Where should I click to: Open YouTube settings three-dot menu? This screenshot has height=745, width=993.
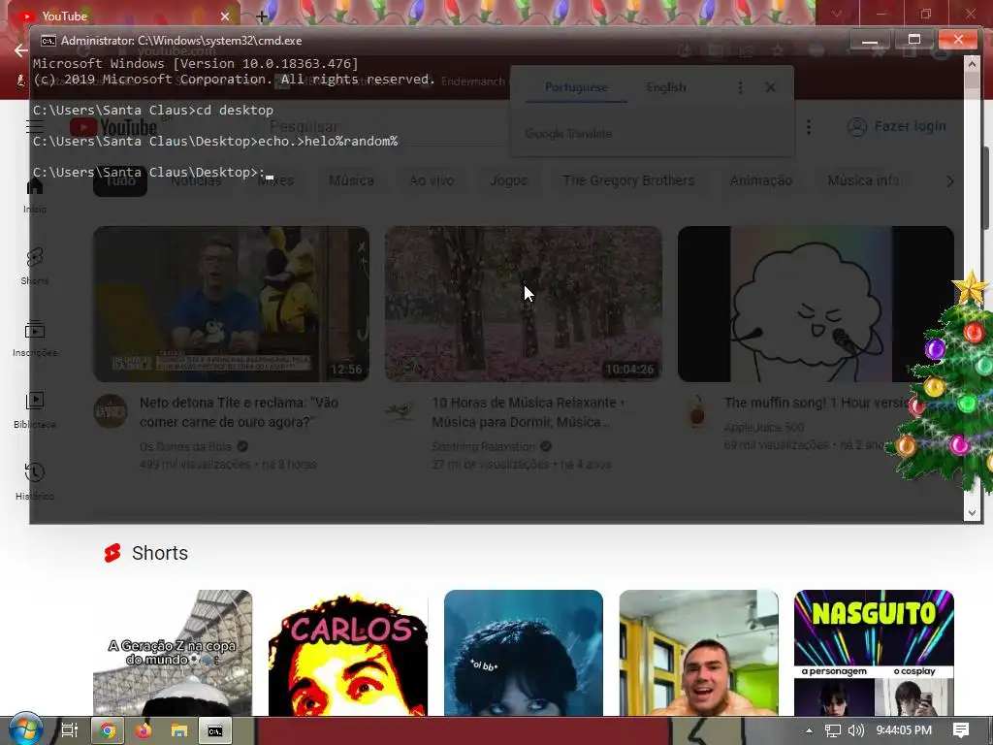pos(809,127)
